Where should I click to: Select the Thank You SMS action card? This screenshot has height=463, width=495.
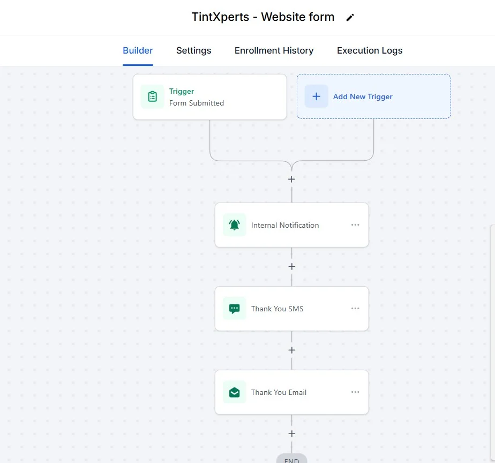point(291,309)
